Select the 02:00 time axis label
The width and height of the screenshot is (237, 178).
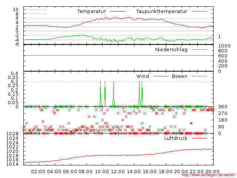click(x=38, y=172)
